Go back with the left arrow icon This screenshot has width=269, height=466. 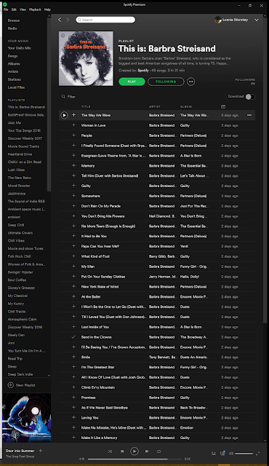60,20
